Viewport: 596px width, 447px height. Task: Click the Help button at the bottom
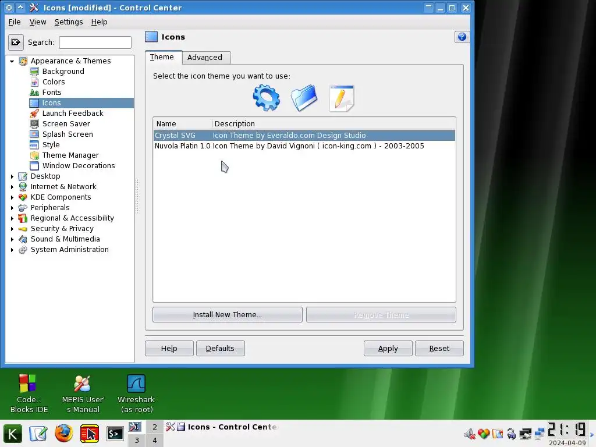169,349
